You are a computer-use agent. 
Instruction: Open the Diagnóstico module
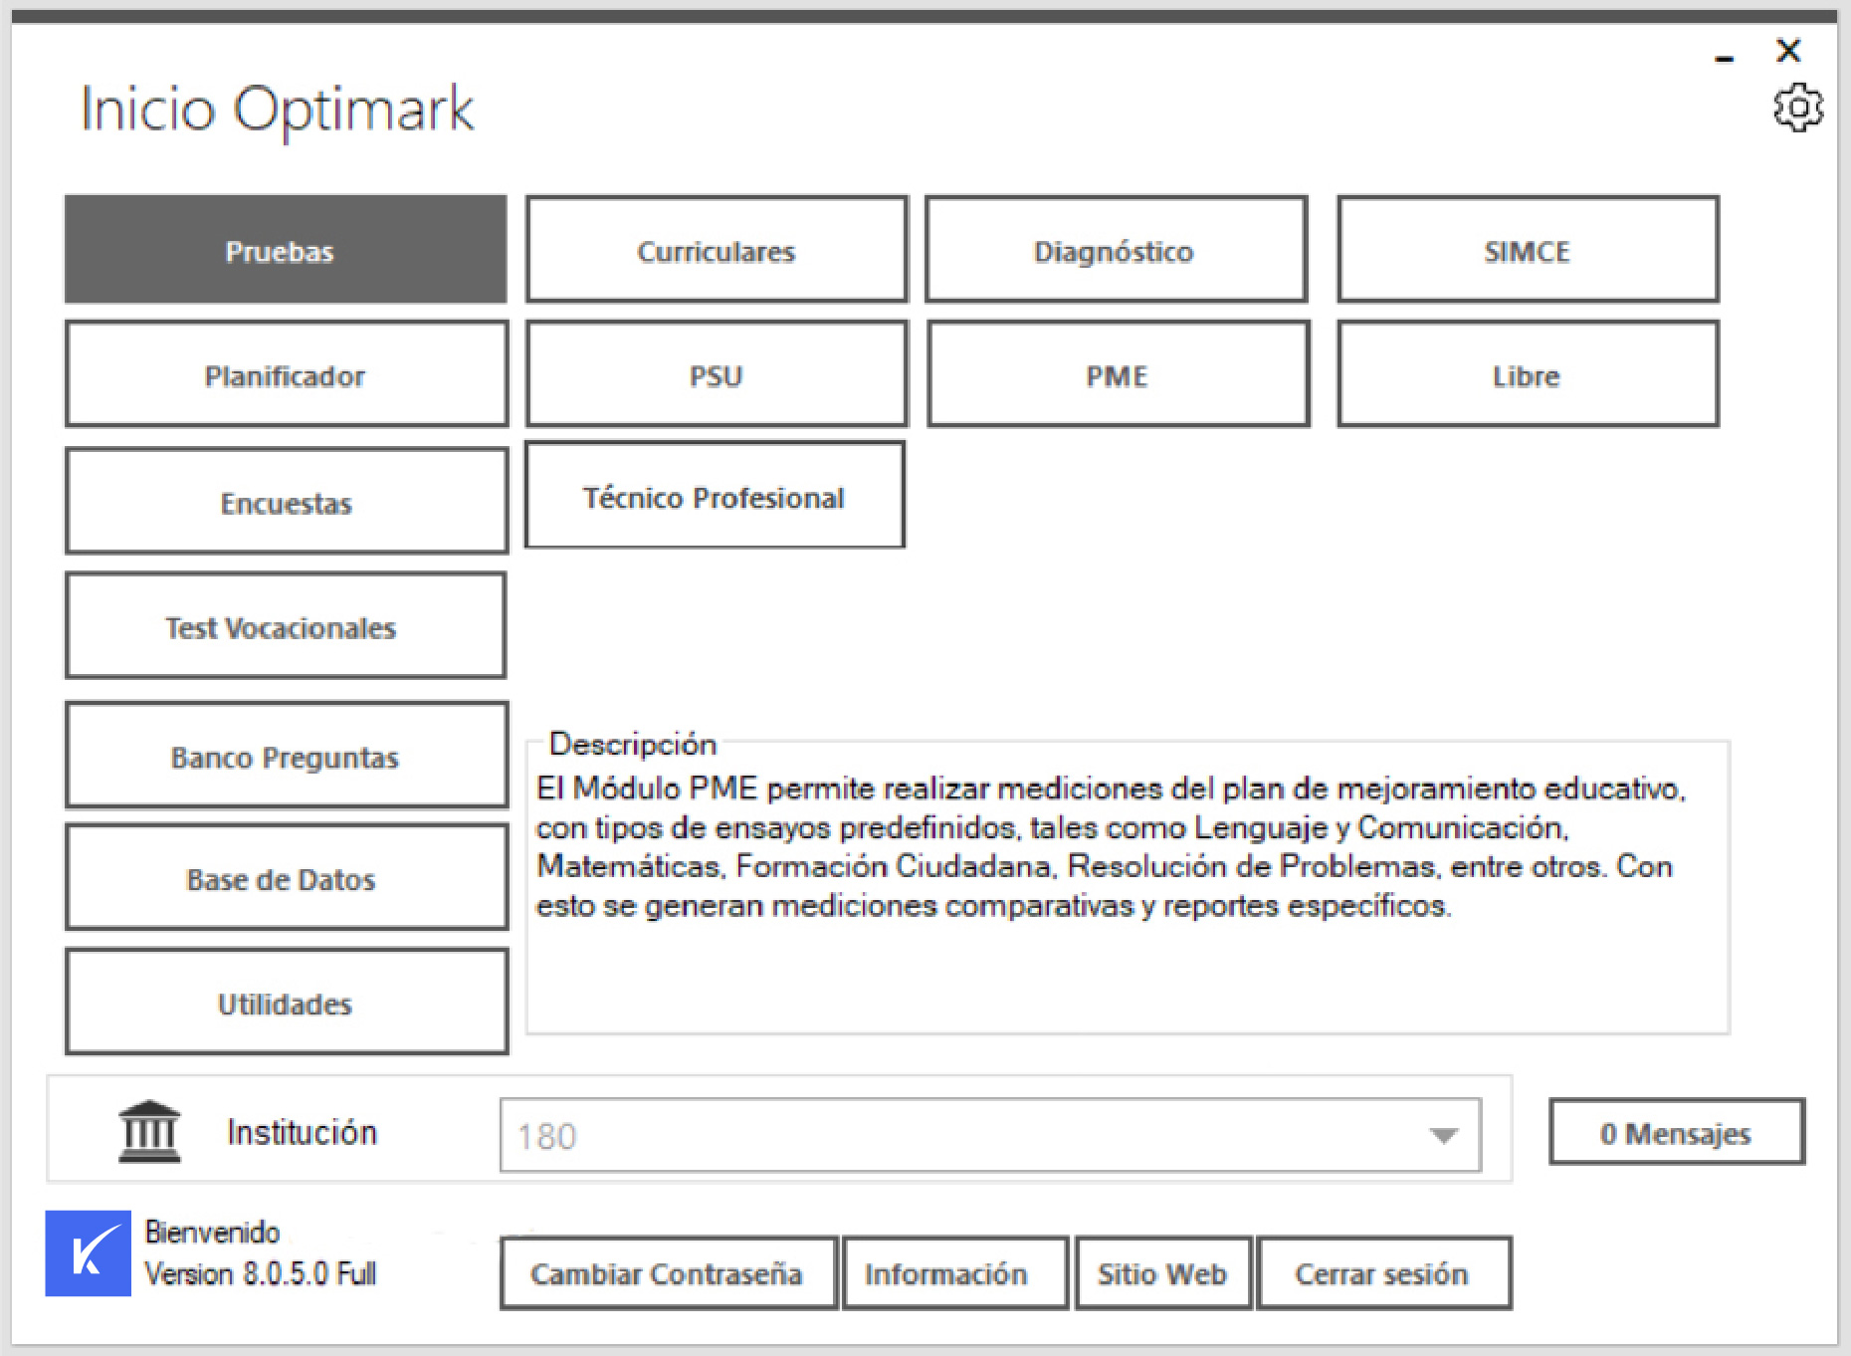click(1116, 250)
